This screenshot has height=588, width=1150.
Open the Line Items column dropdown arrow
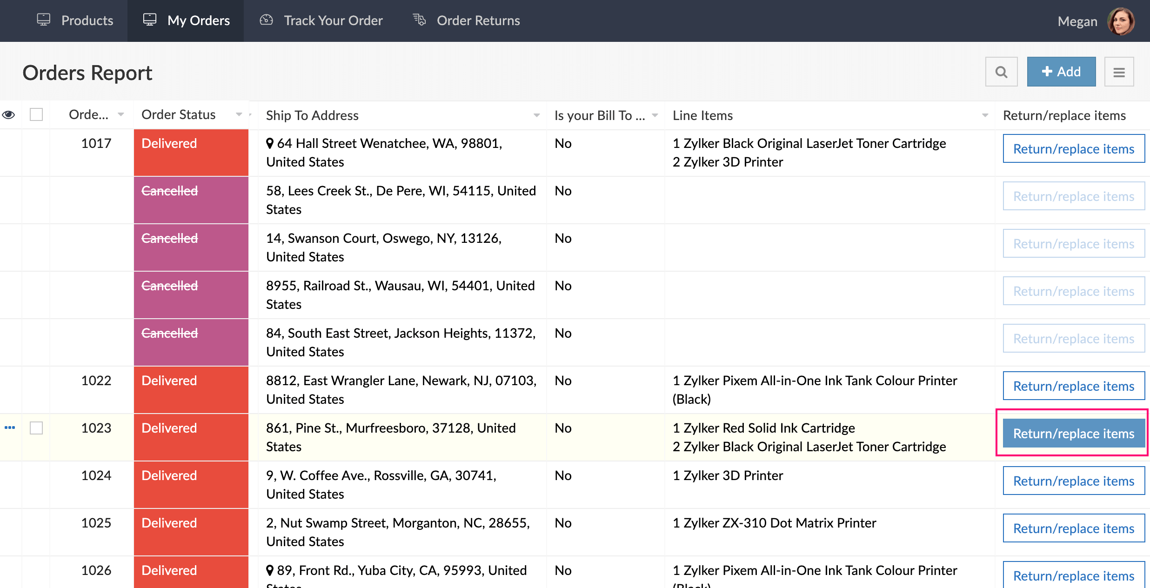pyautogui.click(x=985, y=115)
